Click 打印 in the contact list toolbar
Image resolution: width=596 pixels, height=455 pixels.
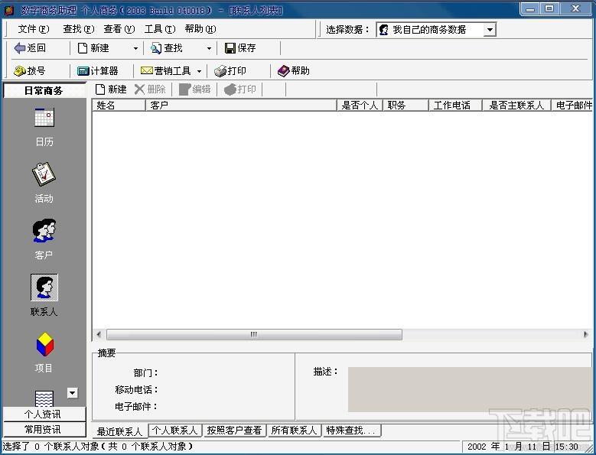point(239,89)
